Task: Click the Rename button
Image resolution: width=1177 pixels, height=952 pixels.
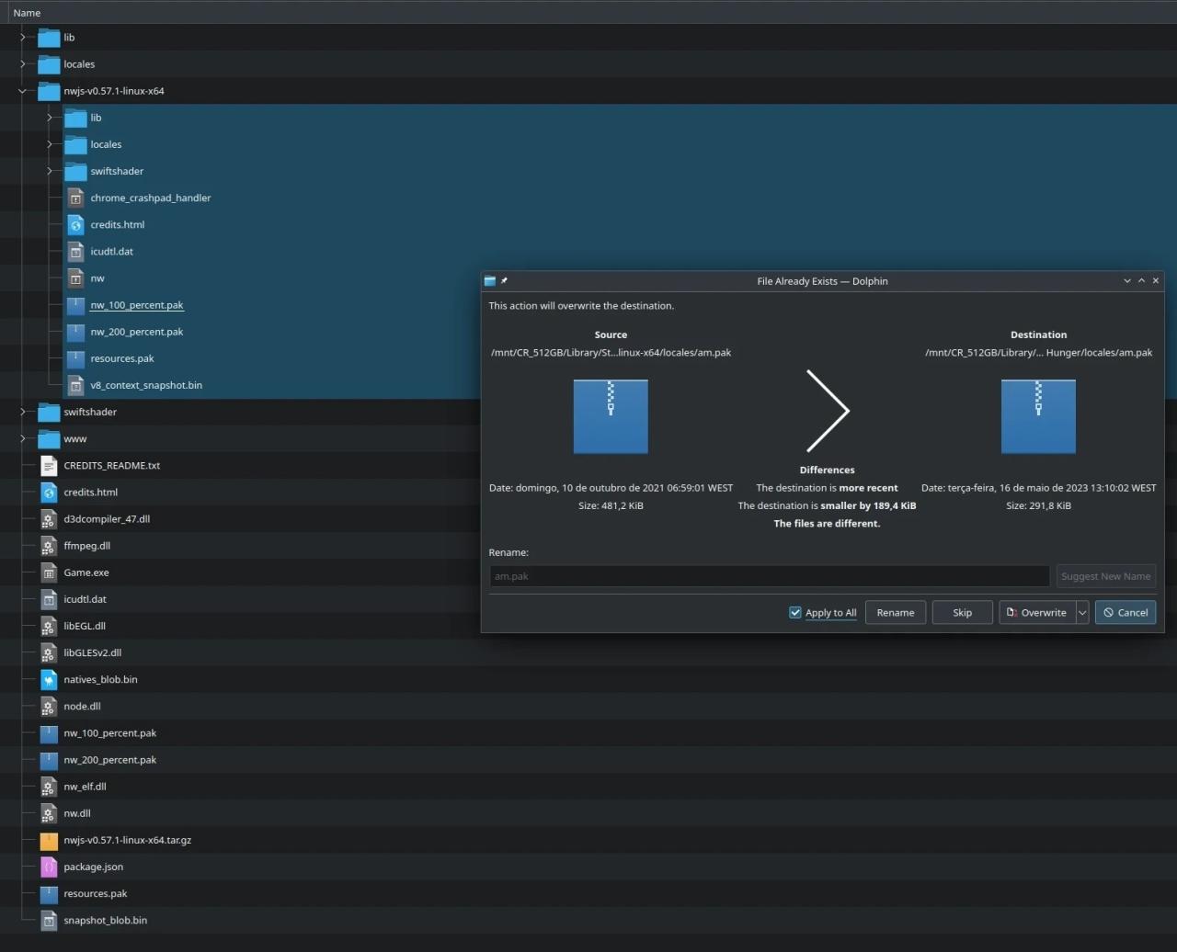Action: tap(895, 613)
